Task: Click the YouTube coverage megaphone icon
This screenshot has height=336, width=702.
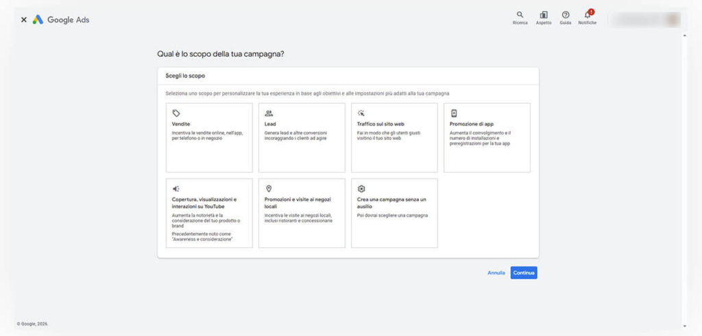Action: point(176,189)
